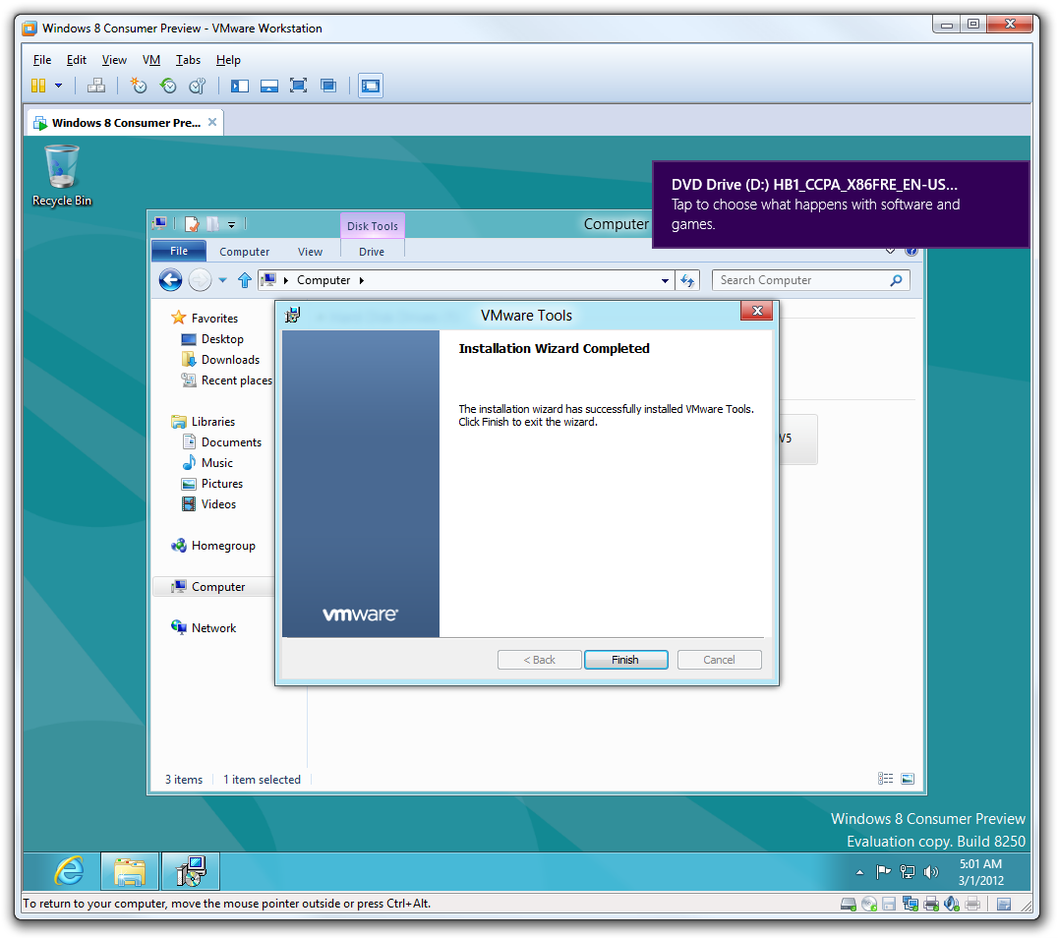The height and width of the screenshot is (938, 1058).
Task: Open the VMware View menu
Action: (114, 60)
